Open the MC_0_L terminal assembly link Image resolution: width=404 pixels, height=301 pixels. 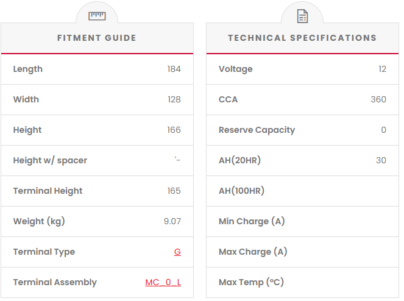(x=163, y=282)
